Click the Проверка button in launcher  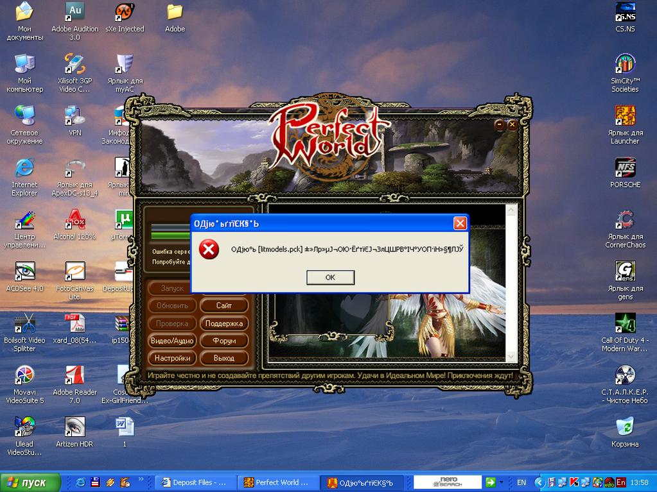point(172,323)
